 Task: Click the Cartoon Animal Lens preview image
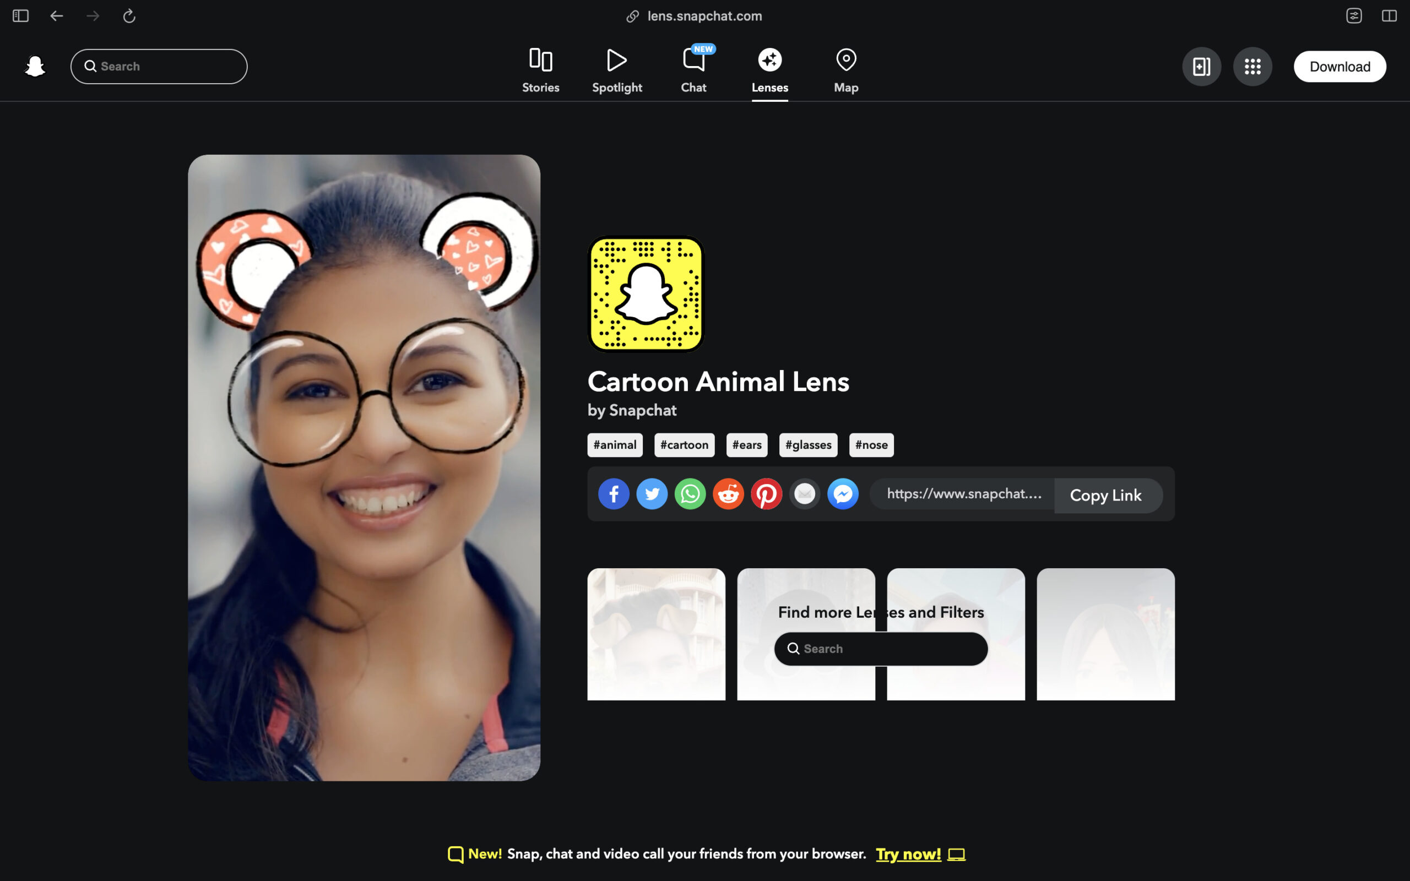tap(364, 467)
